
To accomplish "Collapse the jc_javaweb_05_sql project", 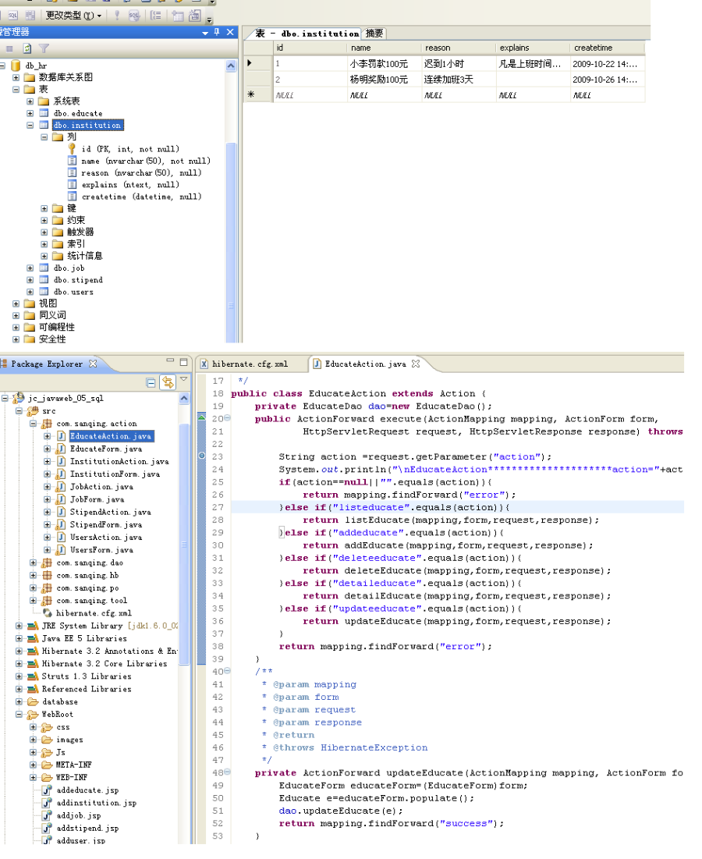I will 5,398.
